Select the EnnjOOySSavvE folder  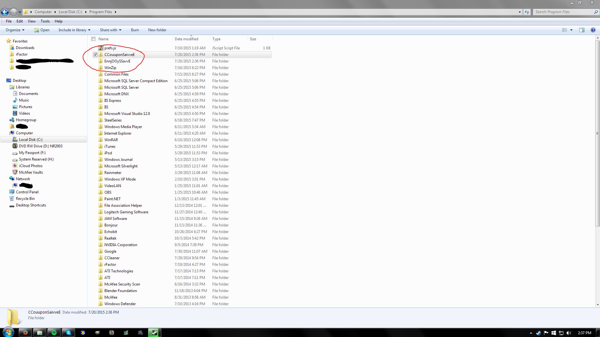(x=117, y=61)
